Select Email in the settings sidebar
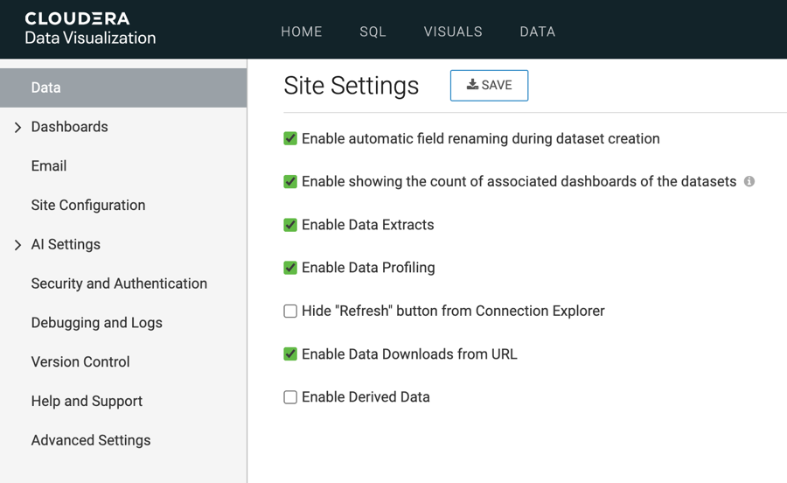The width and height of the screenshot is (787, 483). [49, 166]
